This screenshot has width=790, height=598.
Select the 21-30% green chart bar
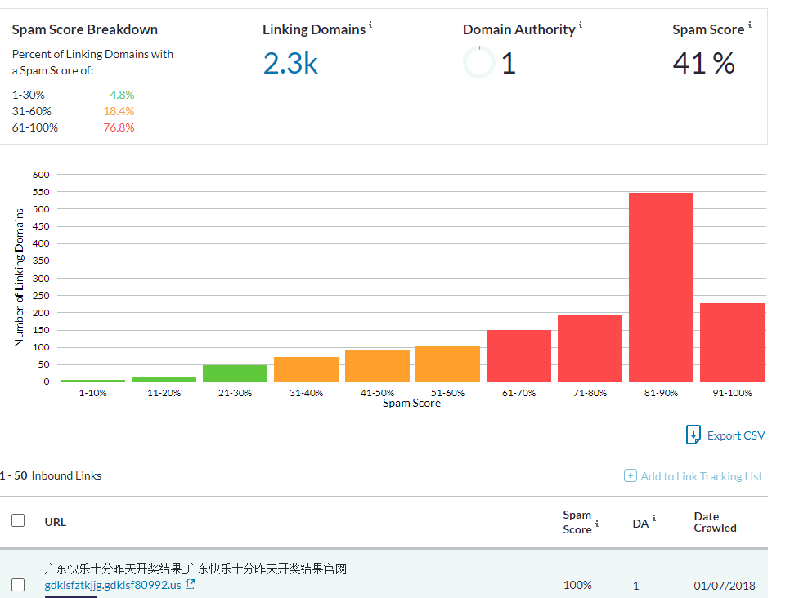tap(236, 373)
